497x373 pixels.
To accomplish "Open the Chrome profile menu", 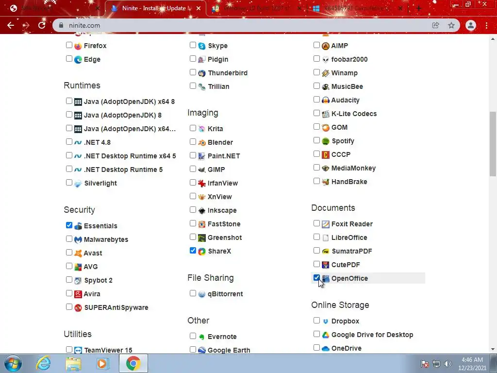I will pyautogui.click(x=471, y=25).
